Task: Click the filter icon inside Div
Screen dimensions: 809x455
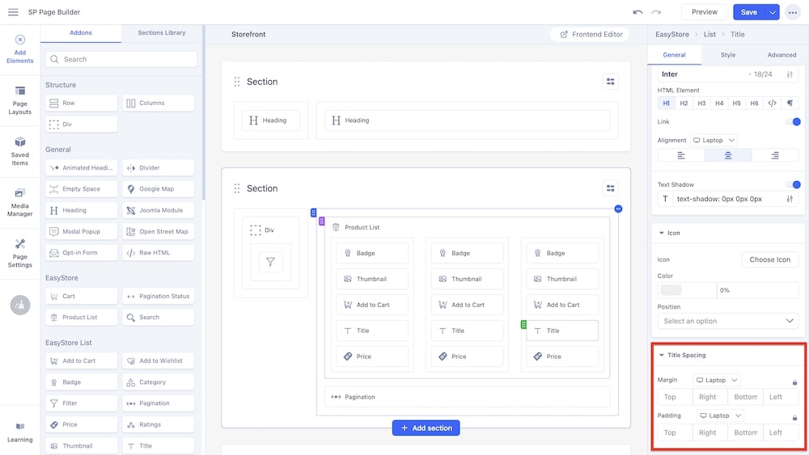Action: 270,262
